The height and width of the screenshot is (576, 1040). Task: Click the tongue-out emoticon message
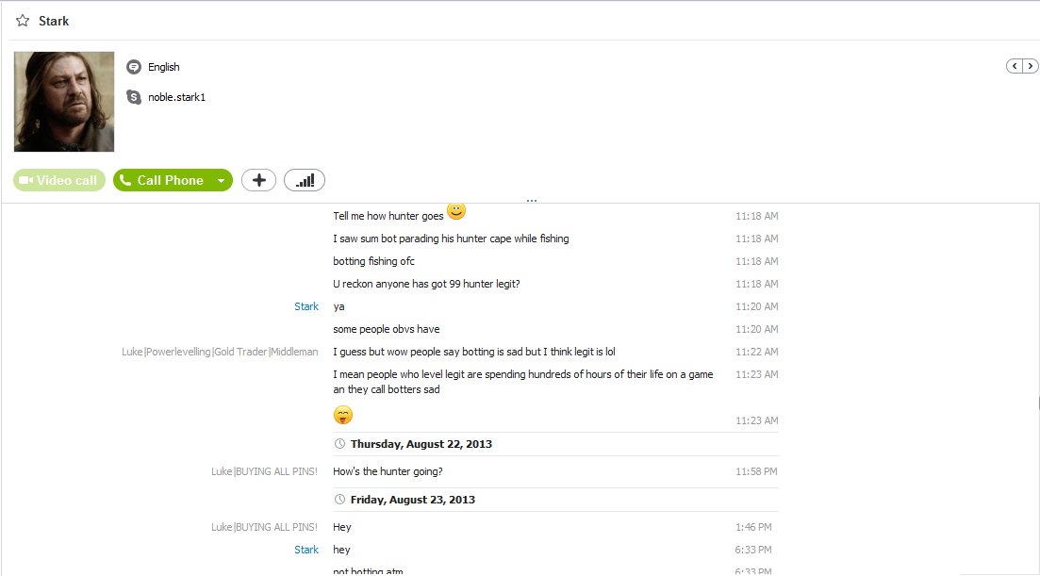343,415
